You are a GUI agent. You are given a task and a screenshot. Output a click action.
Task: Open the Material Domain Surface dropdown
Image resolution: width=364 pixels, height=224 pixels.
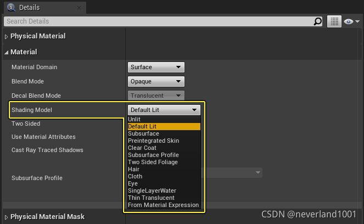pyautogui.click(x=156, y=67)
